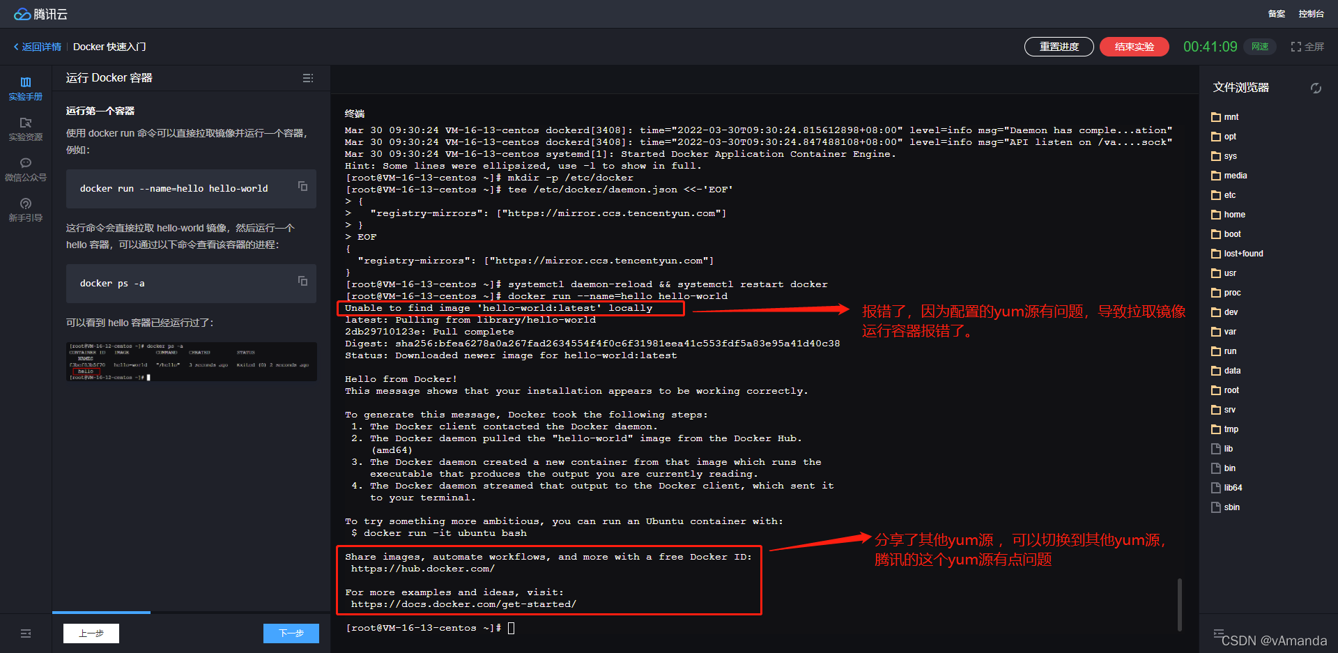Copy the docker run hello-world command
Screen dimensions: 1338x653
point(302,186)
